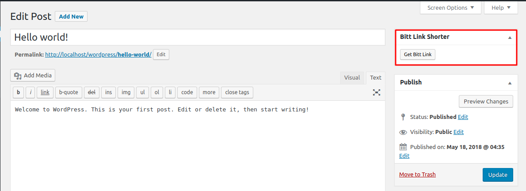Click into the post title field
The image size is (526, 191).
(198, 37)
